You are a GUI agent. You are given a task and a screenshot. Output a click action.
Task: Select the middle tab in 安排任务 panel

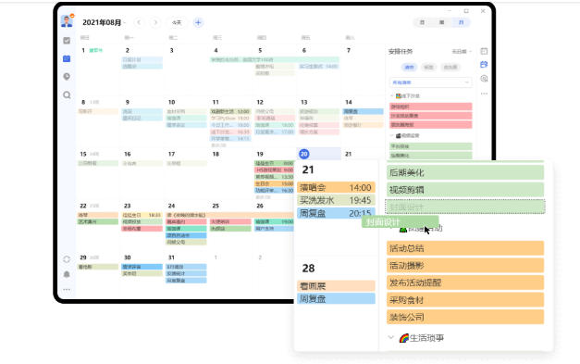click(428, 67)
